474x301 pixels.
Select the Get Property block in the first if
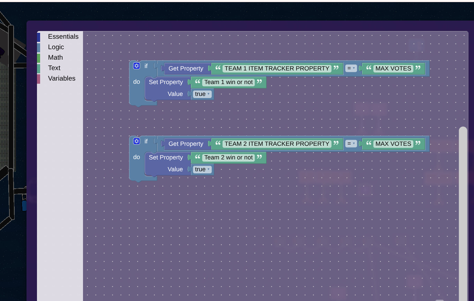186,68
